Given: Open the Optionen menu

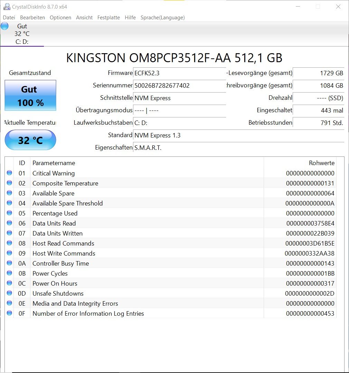Looking at the screenshot, I should [x=60, y=18].
